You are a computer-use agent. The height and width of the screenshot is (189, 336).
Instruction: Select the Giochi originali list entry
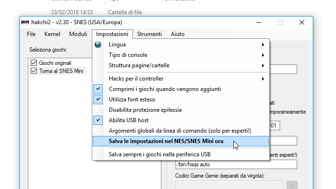pos(55,63)
